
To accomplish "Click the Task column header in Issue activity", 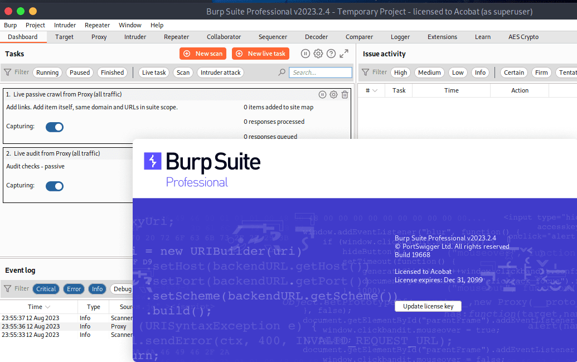I will click(x=399, y=90).
